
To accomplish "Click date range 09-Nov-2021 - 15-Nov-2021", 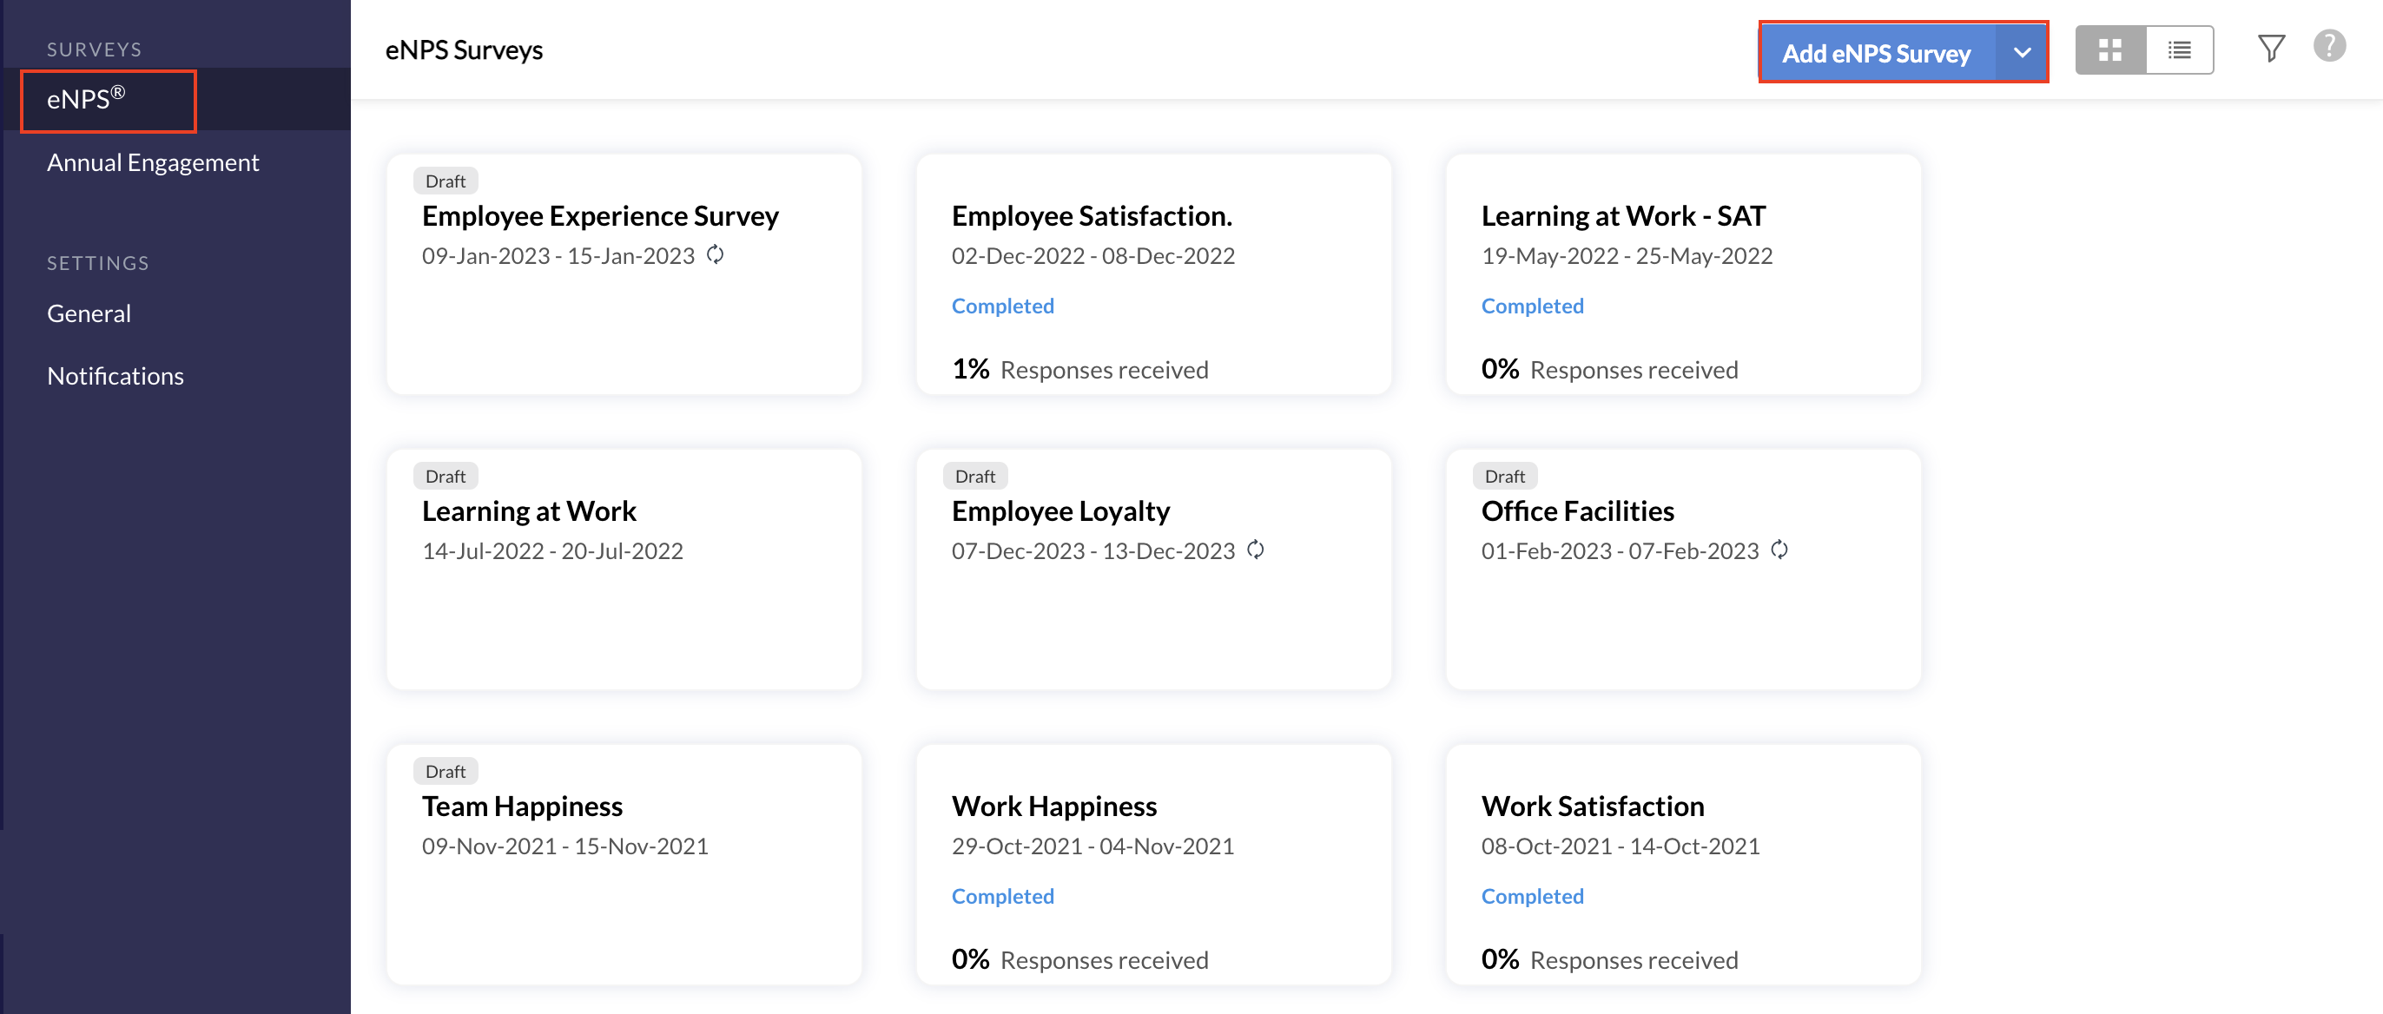I will click(564, 846).
